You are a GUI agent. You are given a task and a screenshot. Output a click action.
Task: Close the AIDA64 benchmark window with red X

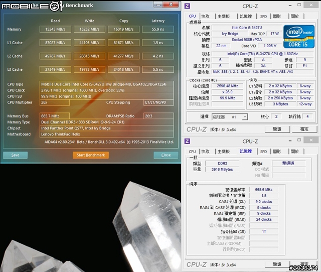[x=171, y=5]
